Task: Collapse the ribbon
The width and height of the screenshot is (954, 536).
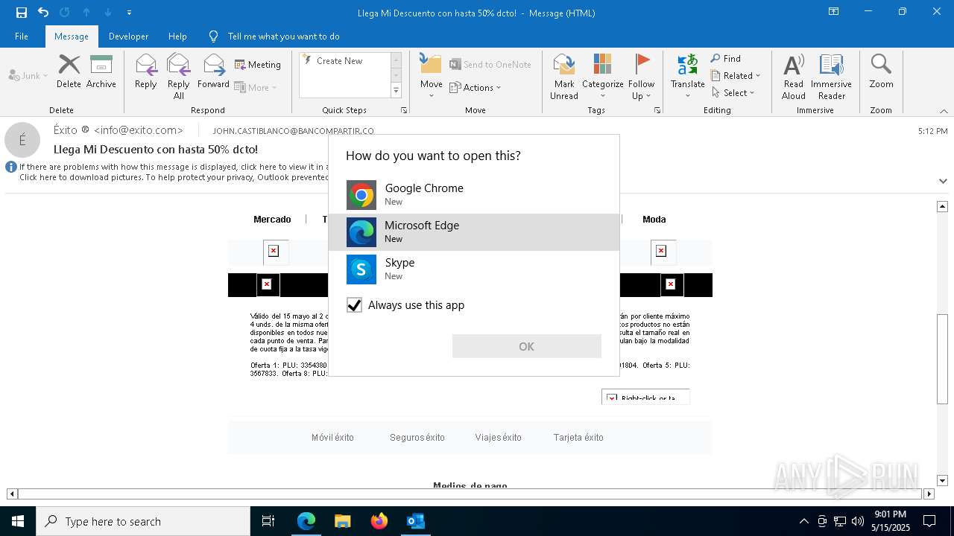Action: (x=944, y=111)
